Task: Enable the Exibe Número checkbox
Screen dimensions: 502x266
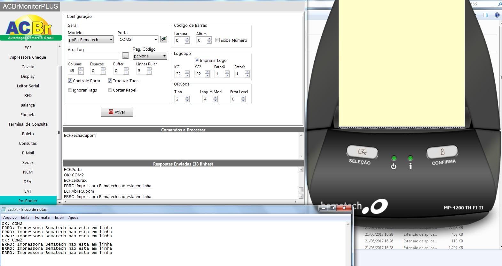Action: pos(217,40)
